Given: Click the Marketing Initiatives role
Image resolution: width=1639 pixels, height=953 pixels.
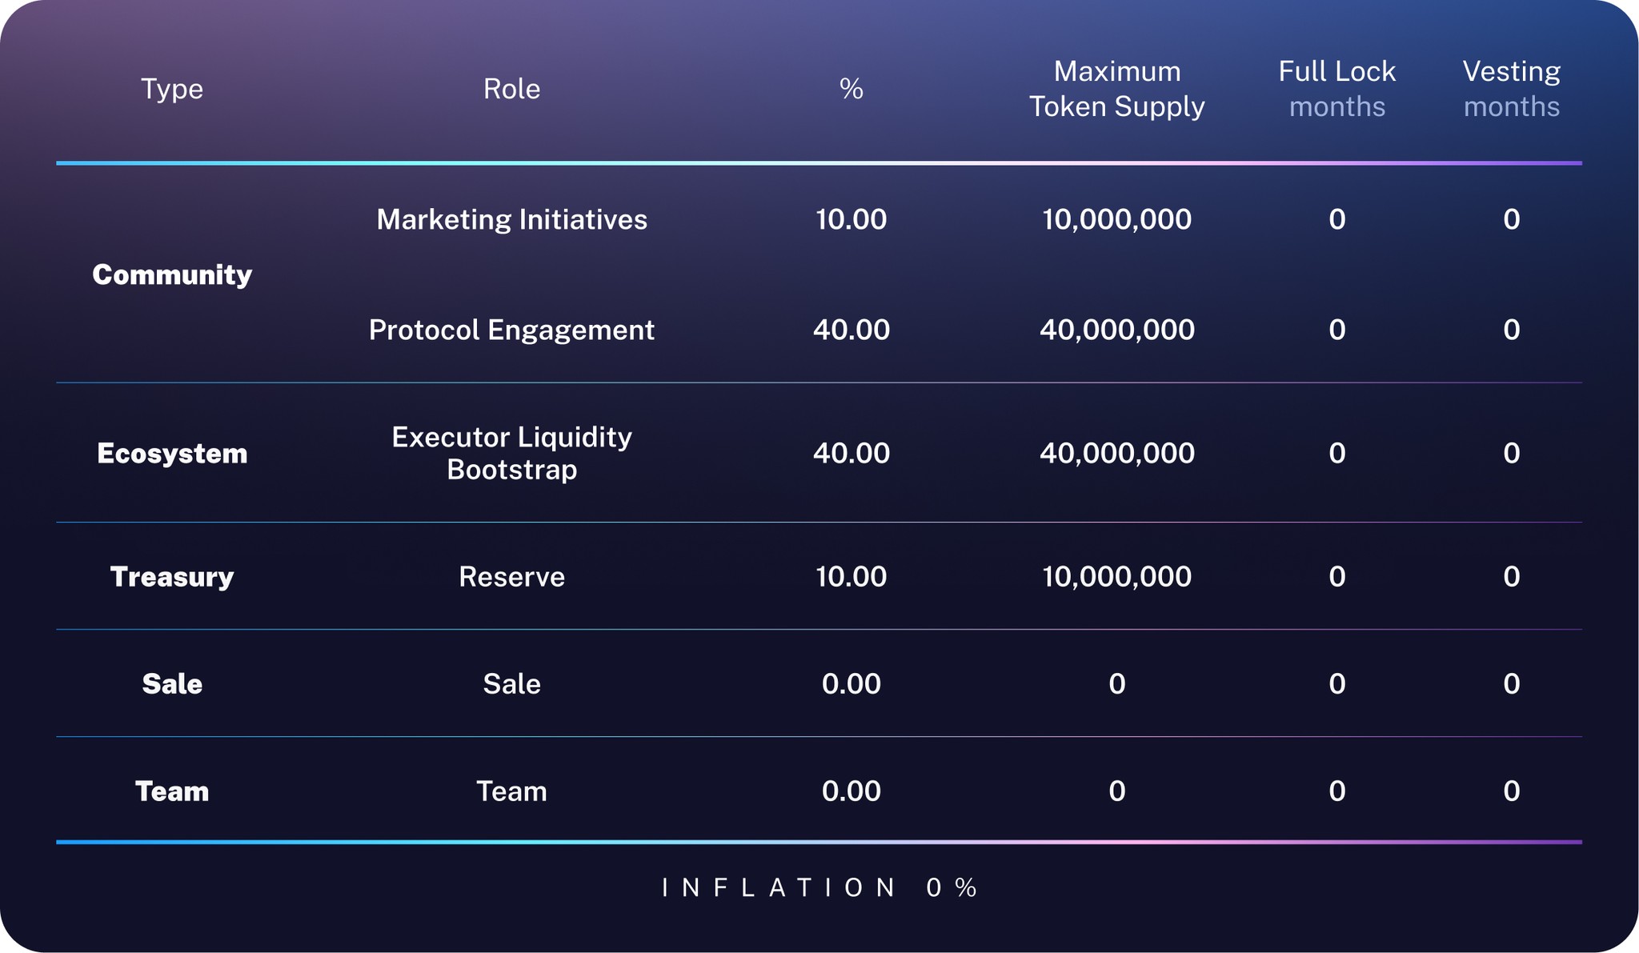Looking at the screenshot, I should pyautogui.click(x=511, y=219).
